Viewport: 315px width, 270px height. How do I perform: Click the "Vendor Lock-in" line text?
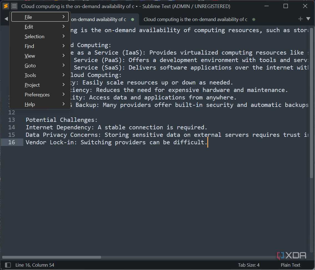(116, 142)
